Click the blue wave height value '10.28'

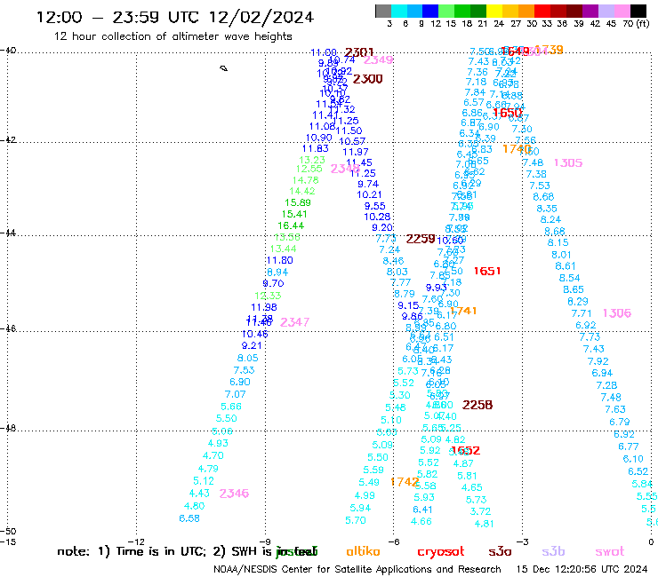click(377, 217)
